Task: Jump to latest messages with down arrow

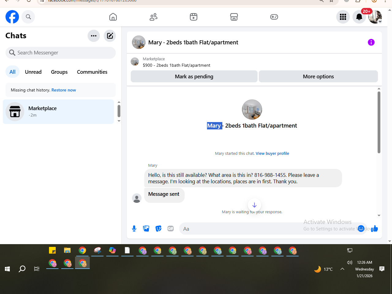Action: click(254, 205)
